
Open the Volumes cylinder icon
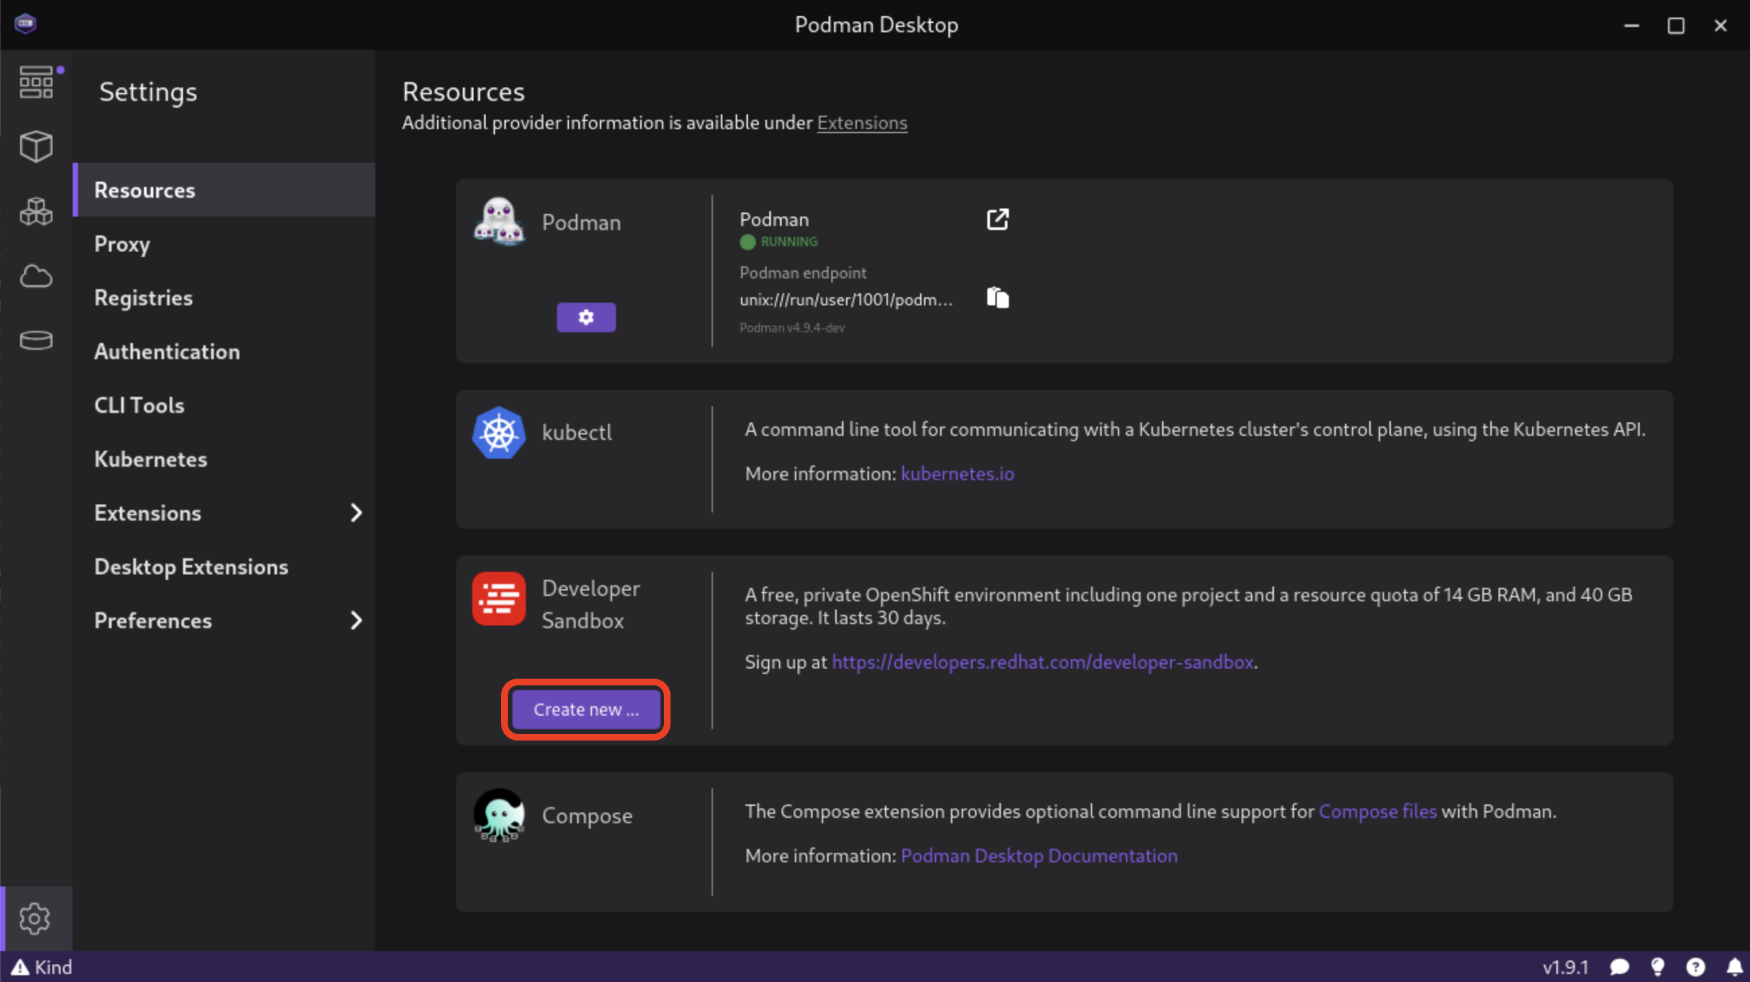tap(36, 340)
